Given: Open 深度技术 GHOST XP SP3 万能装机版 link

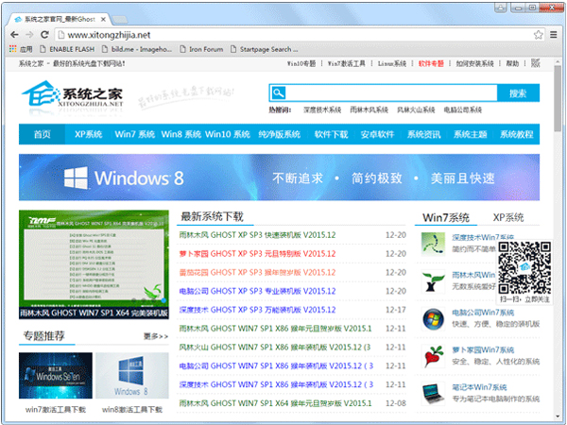Looking at the screenshot, I should pyautogui.click(x=257, y=310).
